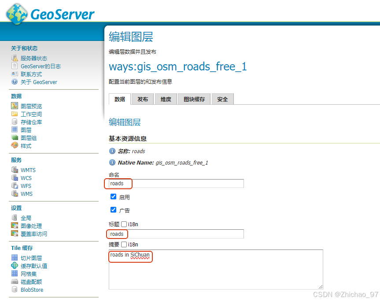Viewport: 380px width, 301px height.
Task: Open the 磁盘配额 link
Action: tap(31, 282)
